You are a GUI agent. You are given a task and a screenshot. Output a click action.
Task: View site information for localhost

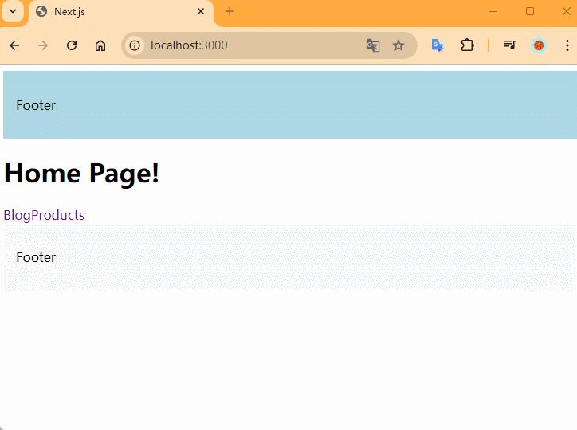click(135, 45)
